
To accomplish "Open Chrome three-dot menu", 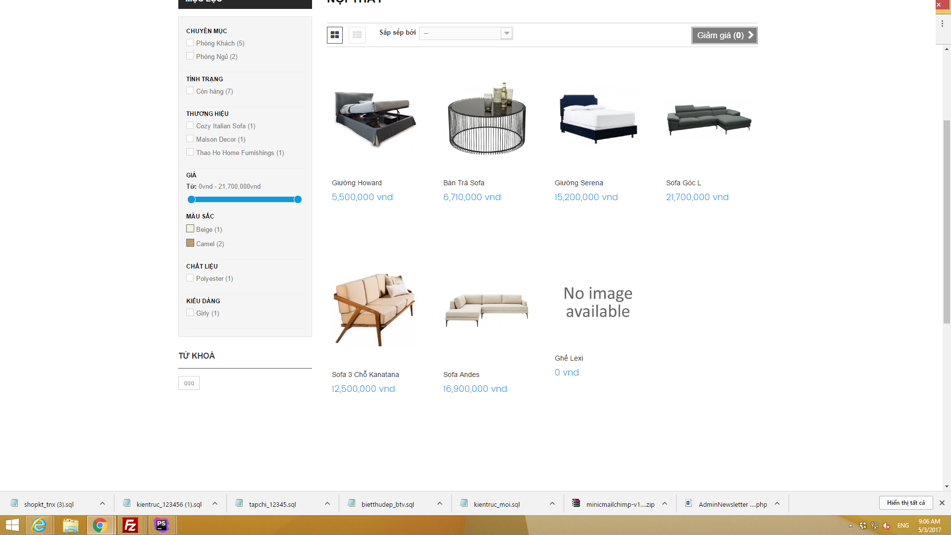I will click(x=942, y=23).
